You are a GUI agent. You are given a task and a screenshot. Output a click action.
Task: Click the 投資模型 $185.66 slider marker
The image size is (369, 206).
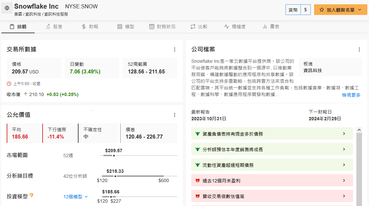[x=111, y=197]
